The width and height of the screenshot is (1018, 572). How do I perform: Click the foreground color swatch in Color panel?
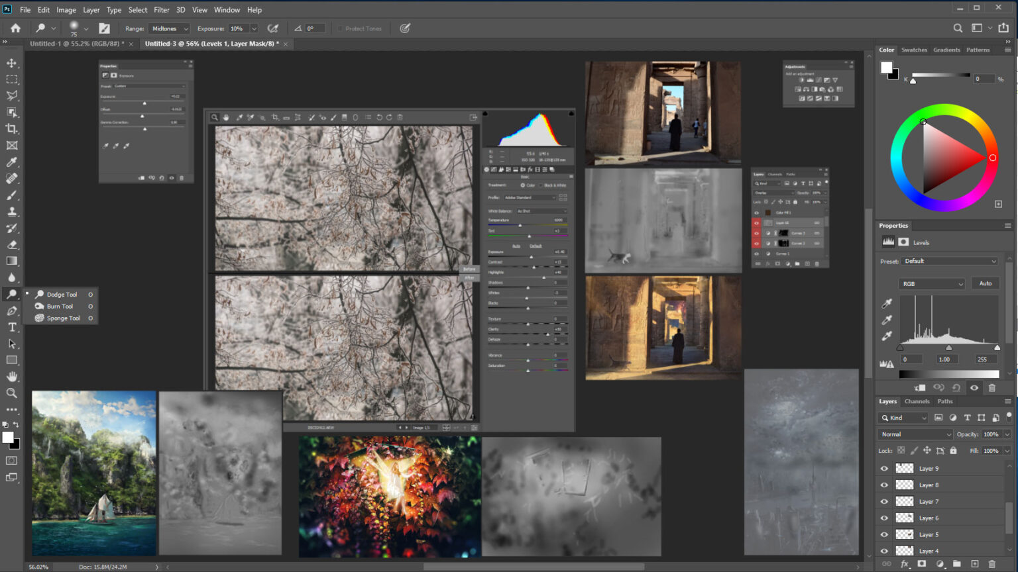click(x=887, y=66)
